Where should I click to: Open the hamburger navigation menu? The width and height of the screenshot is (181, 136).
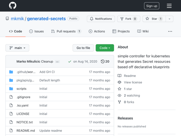(169, 6)
